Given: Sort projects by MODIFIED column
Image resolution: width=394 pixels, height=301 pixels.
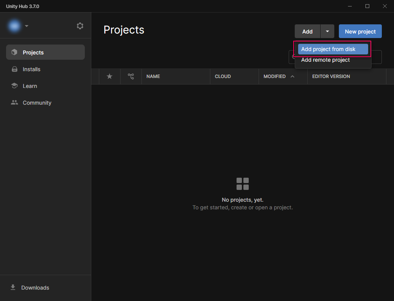Looking at the screenshot, I should [x=275, y=76].
